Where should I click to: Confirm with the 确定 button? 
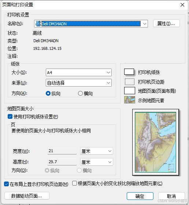140,196
